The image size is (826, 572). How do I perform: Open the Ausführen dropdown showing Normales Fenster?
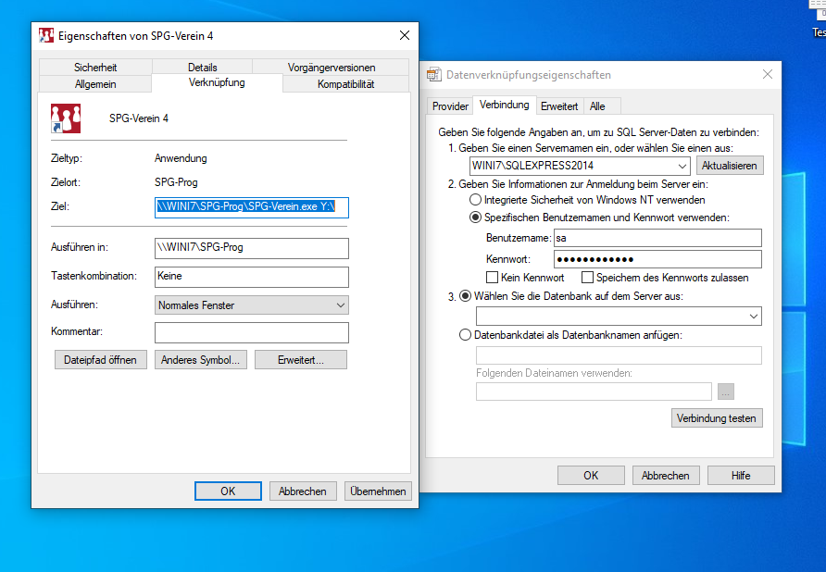click(340, 305)
